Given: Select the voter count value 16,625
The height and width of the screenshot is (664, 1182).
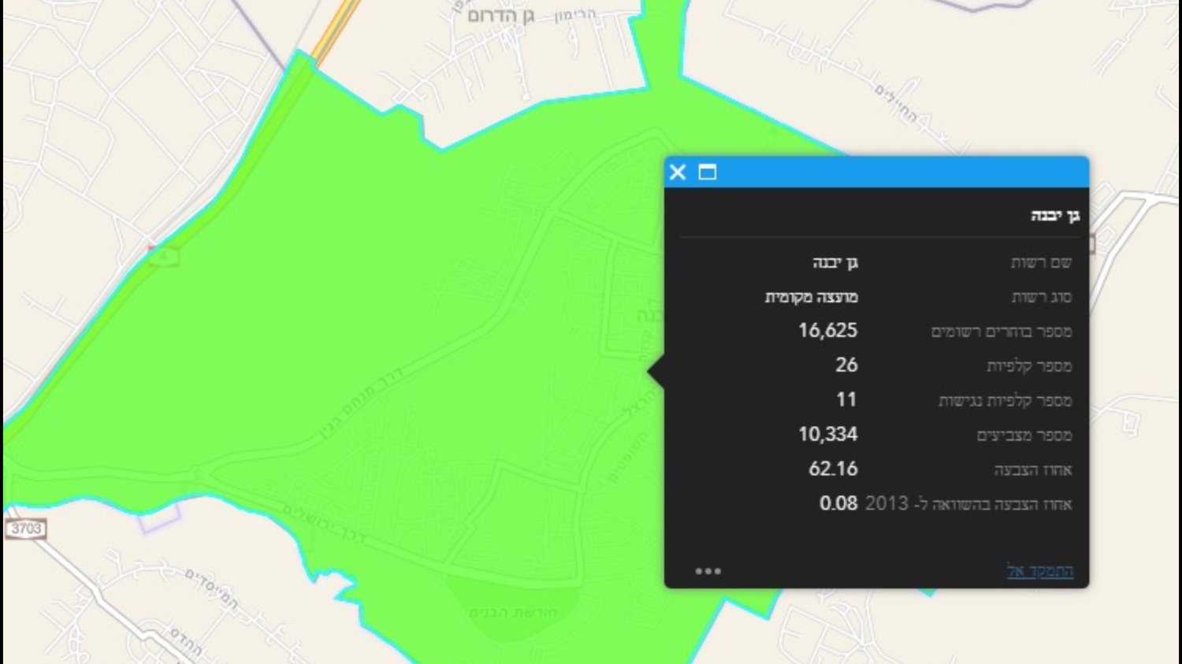Looking at the screenshot, I should coord(827,331).
